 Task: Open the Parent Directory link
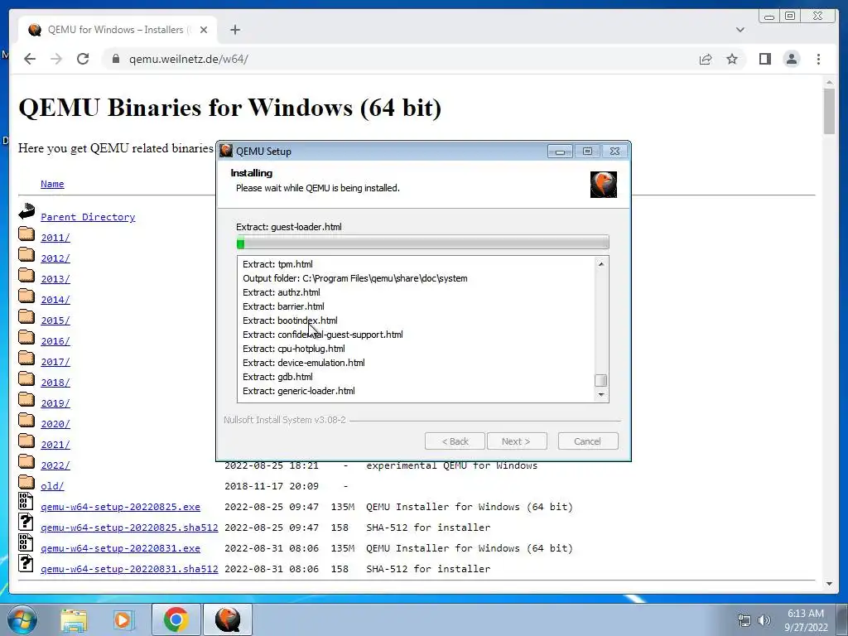point(88,217)
